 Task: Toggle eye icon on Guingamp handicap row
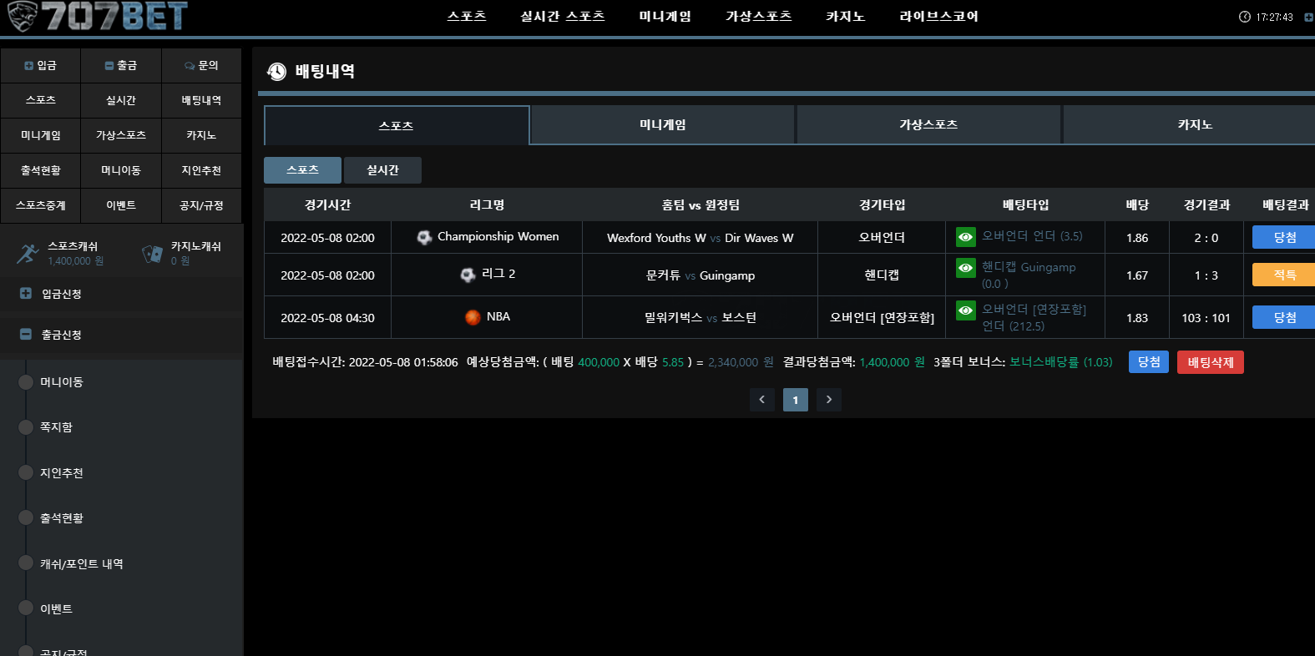(x=966, y=268)
